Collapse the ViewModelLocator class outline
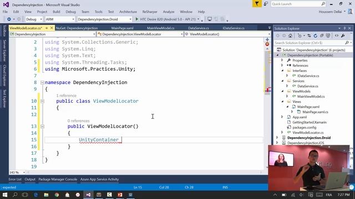The image size is (355, 199). click(42, 101)
